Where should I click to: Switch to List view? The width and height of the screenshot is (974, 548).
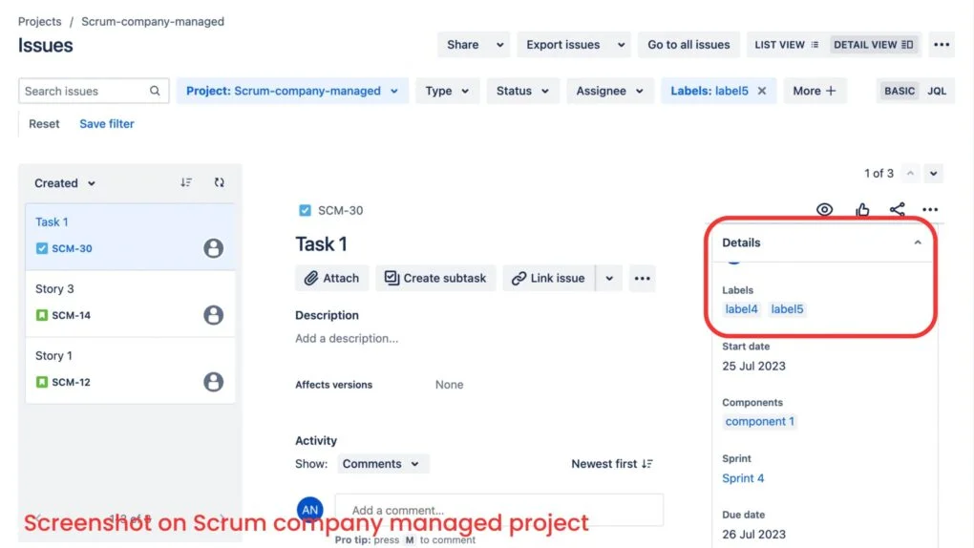pos(787,45)
